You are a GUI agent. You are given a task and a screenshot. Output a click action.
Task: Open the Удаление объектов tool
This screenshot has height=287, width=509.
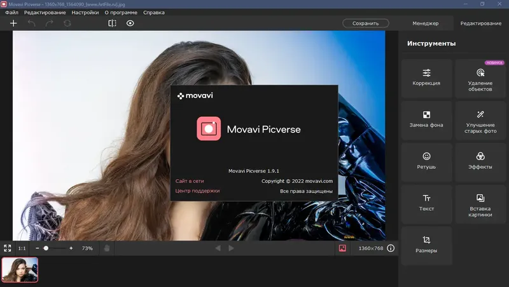click(480, 78)
